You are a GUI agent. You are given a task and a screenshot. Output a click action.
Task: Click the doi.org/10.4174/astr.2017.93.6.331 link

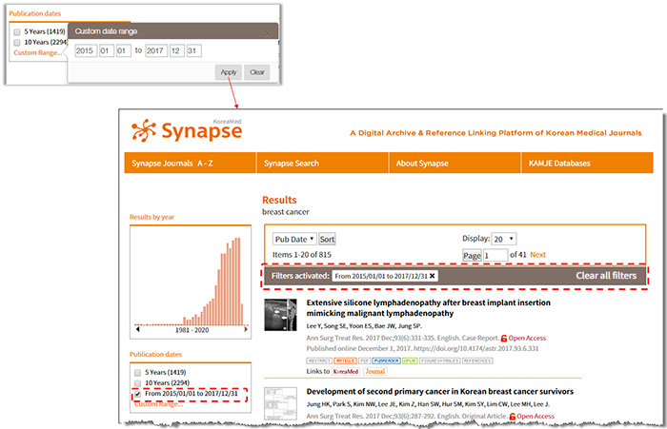click(x=476, y=348)
